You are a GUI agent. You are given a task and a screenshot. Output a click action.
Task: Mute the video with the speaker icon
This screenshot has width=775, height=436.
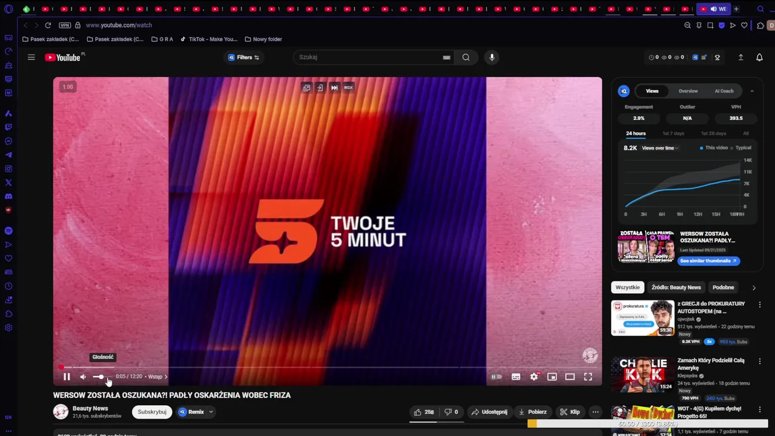(x=83, y=377)
